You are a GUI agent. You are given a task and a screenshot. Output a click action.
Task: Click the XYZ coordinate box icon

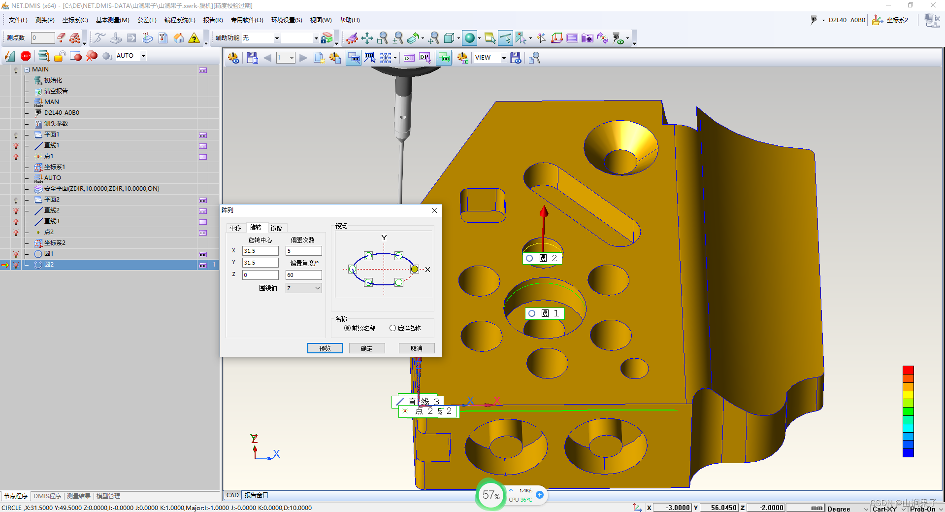coord(147,38)
